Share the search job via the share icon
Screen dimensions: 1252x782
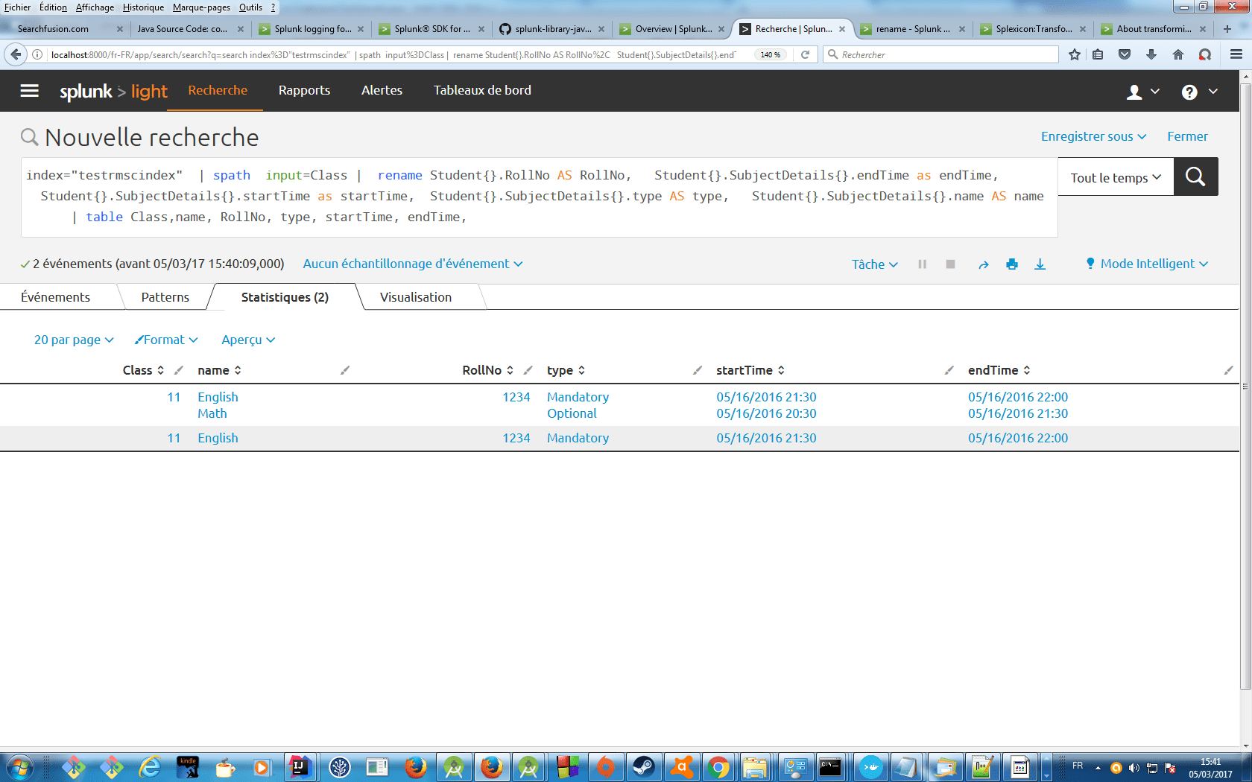pyautogui.click(x=983, y=264)
